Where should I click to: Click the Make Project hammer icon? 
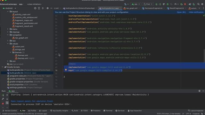125,4
